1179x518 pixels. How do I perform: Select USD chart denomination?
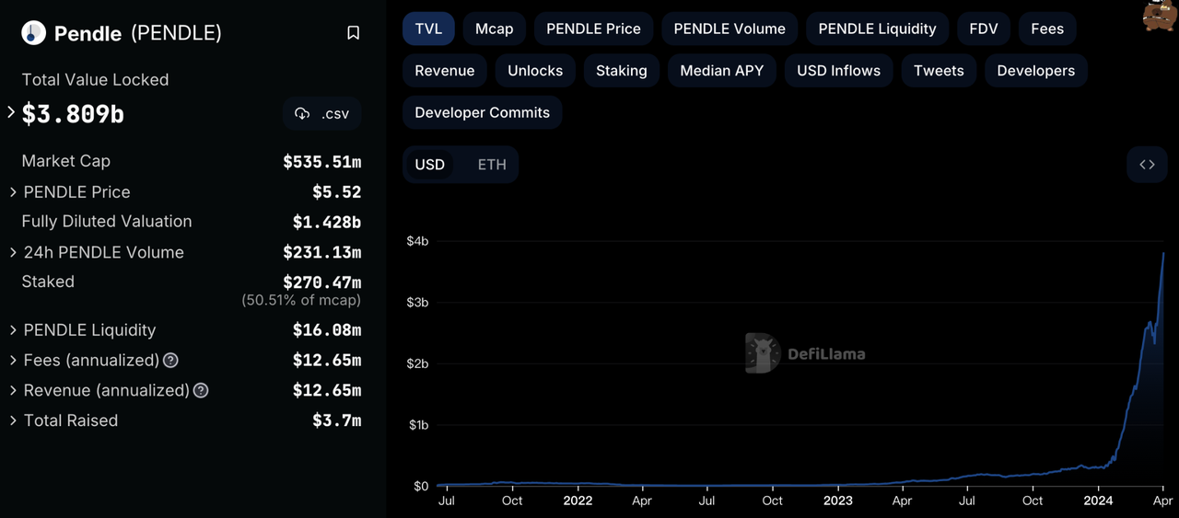tap(429, 165)
